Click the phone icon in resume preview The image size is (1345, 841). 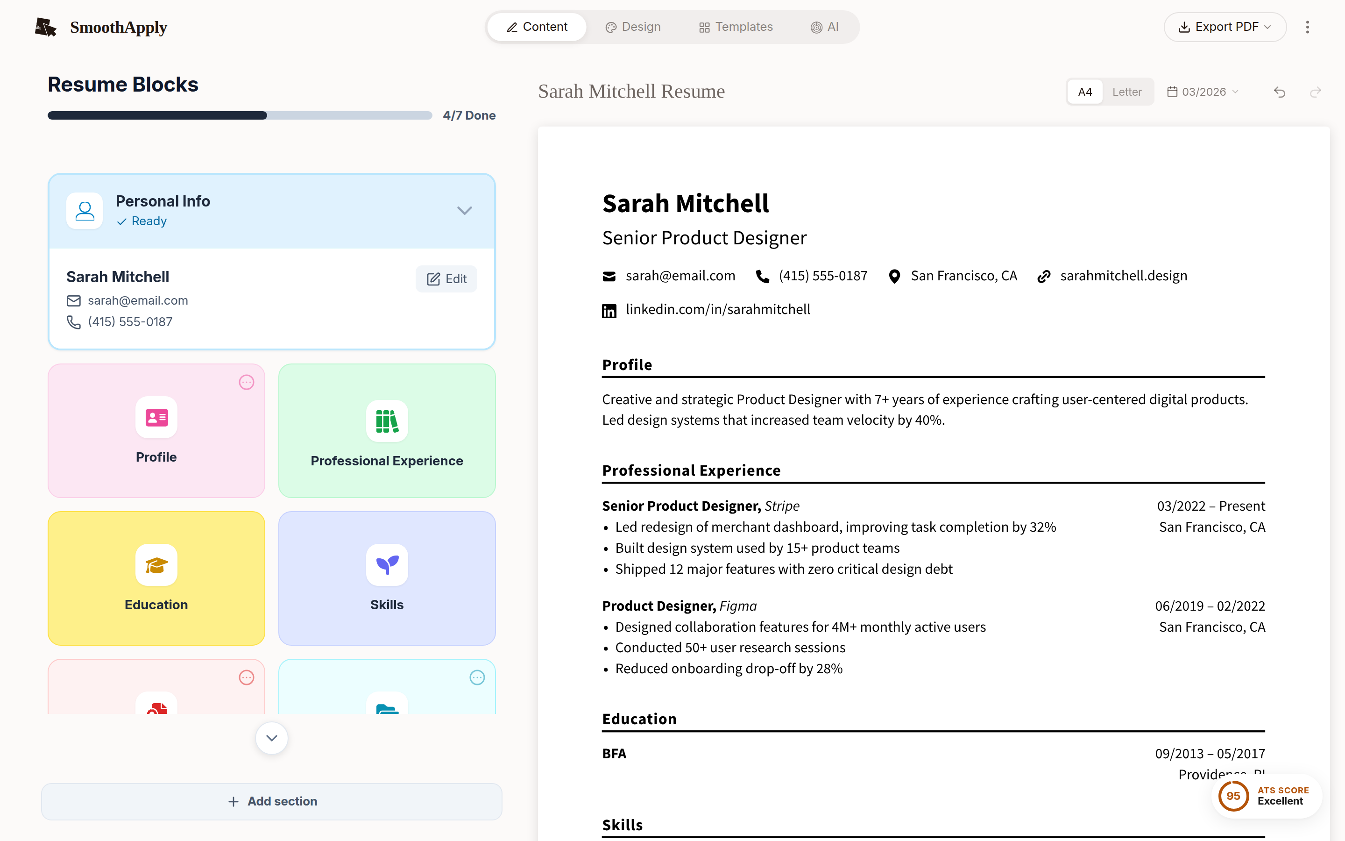pyautogui.click(x=763, y=277)
